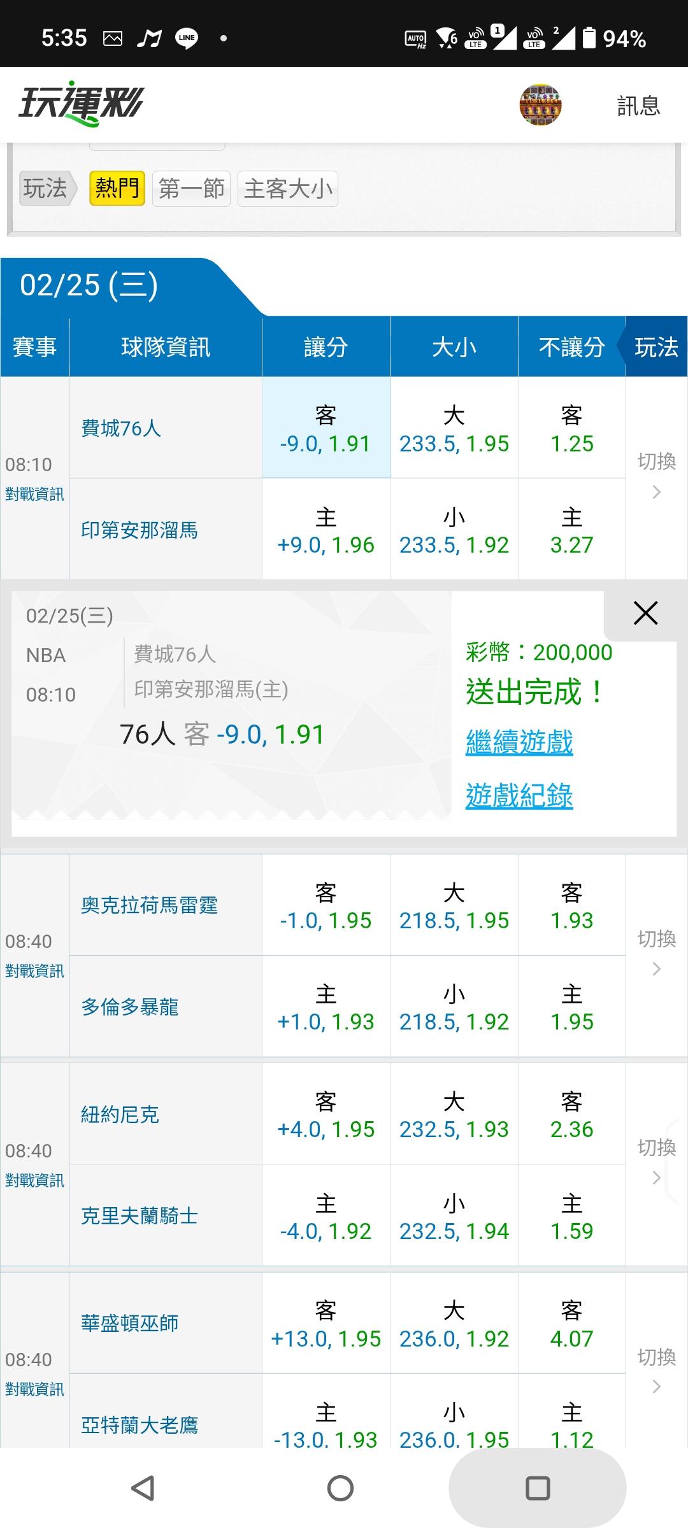The height and width of the screenshot is (1528, 688).
Task: Tap the 玩運彩 logo
Action: click(x=81, y=104)
